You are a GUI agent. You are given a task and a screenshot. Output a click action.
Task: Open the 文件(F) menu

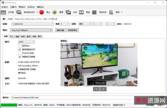(4, 7)
